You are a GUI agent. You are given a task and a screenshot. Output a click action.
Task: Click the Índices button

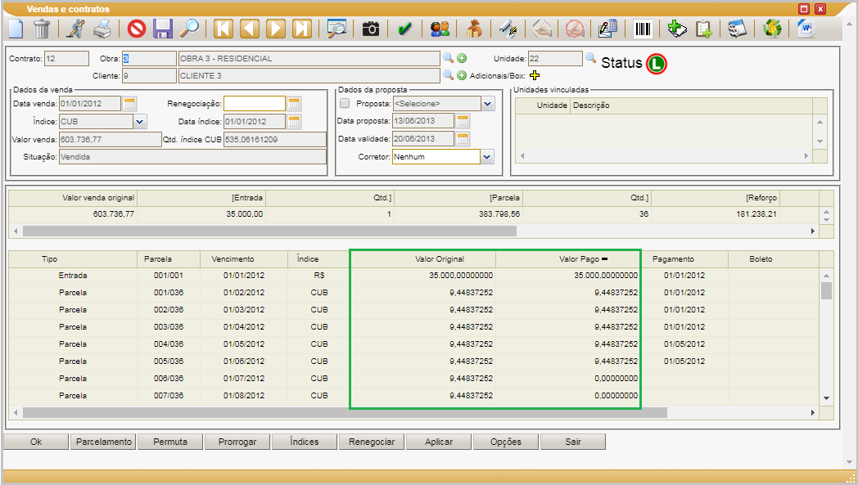coord(305,442)
